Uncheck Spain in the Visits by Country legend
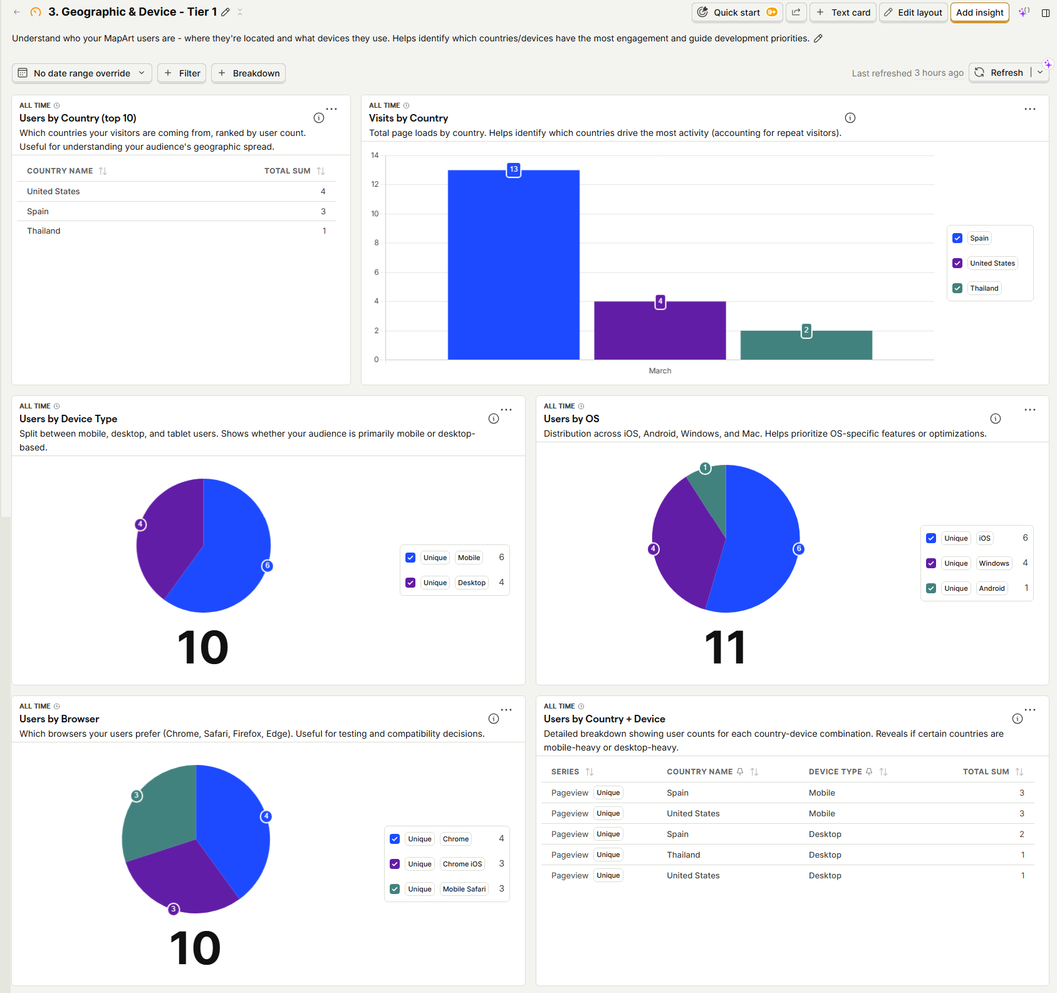1057x993 pixels. [x=957, y=238]
